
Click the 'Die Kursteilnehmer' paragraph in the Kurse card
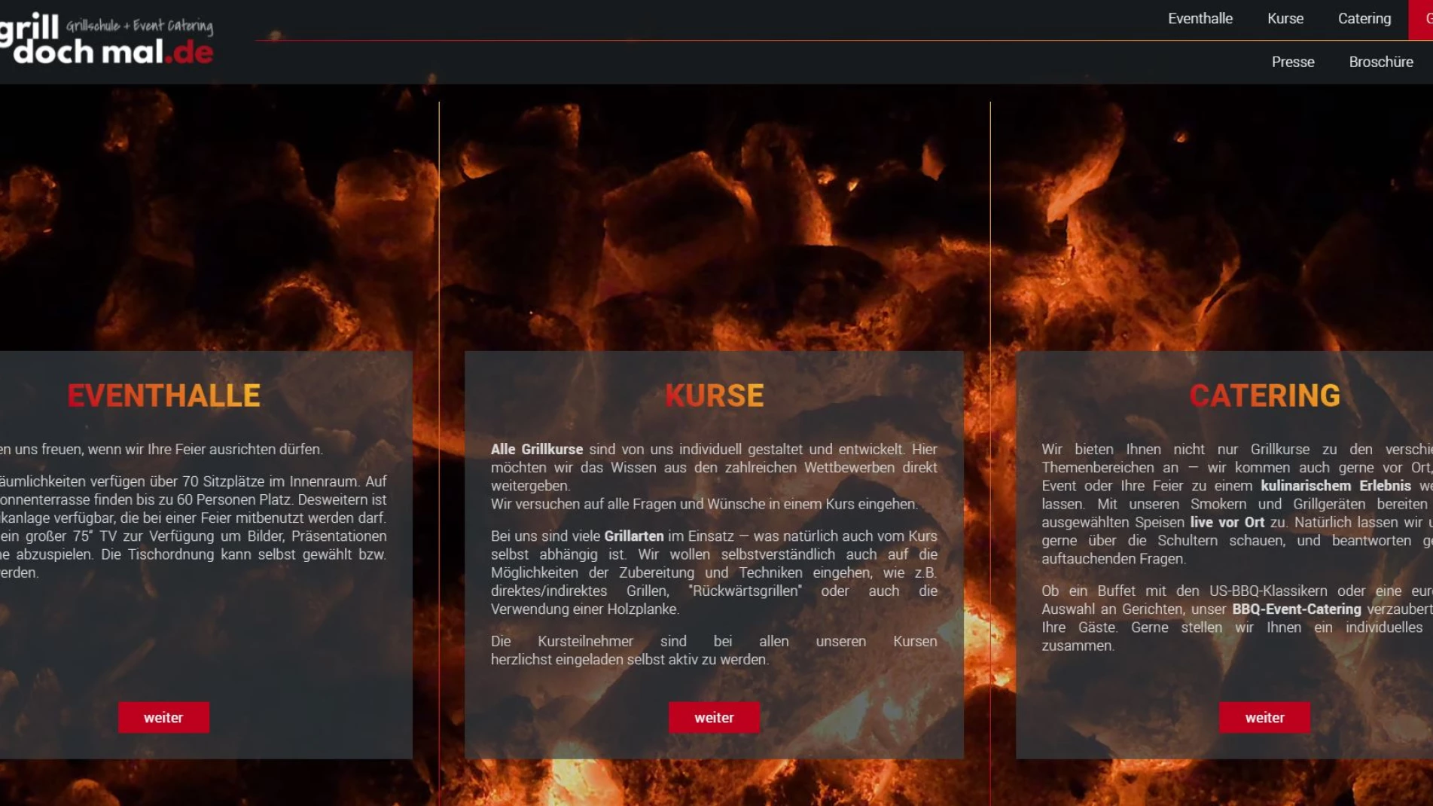(x=713, y=650)
